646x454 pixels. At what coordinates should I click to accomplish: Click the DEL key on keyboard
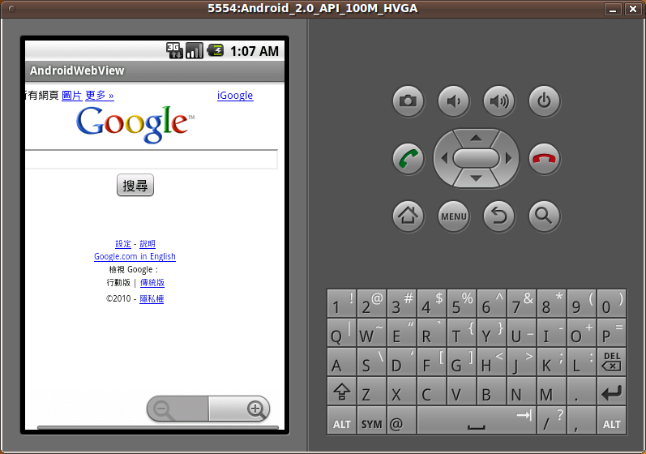pyautogui.click(x=612, y=362)
